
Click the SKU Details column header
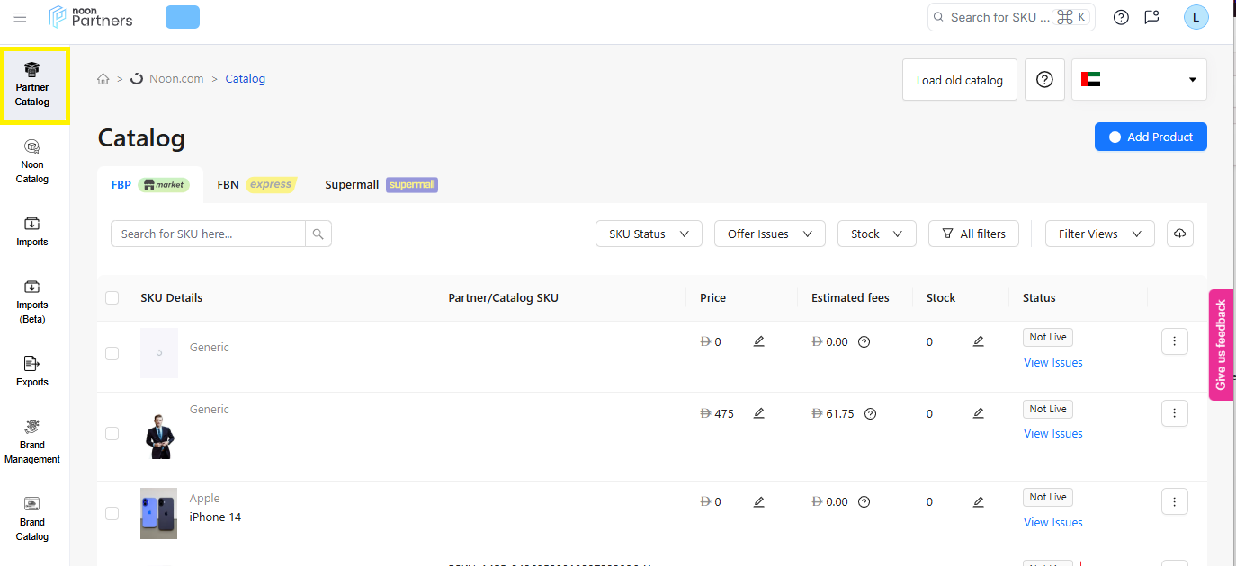click(x=171, y=297)
